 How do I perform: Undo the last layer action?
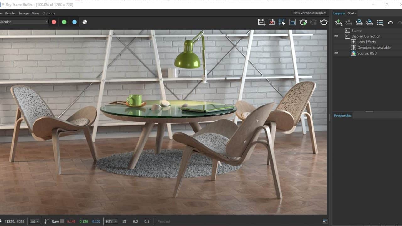390,23
